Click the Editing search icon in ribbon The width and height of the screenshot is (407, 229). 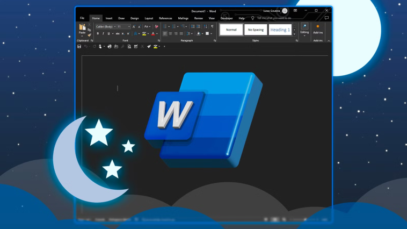tap(304, 26)
